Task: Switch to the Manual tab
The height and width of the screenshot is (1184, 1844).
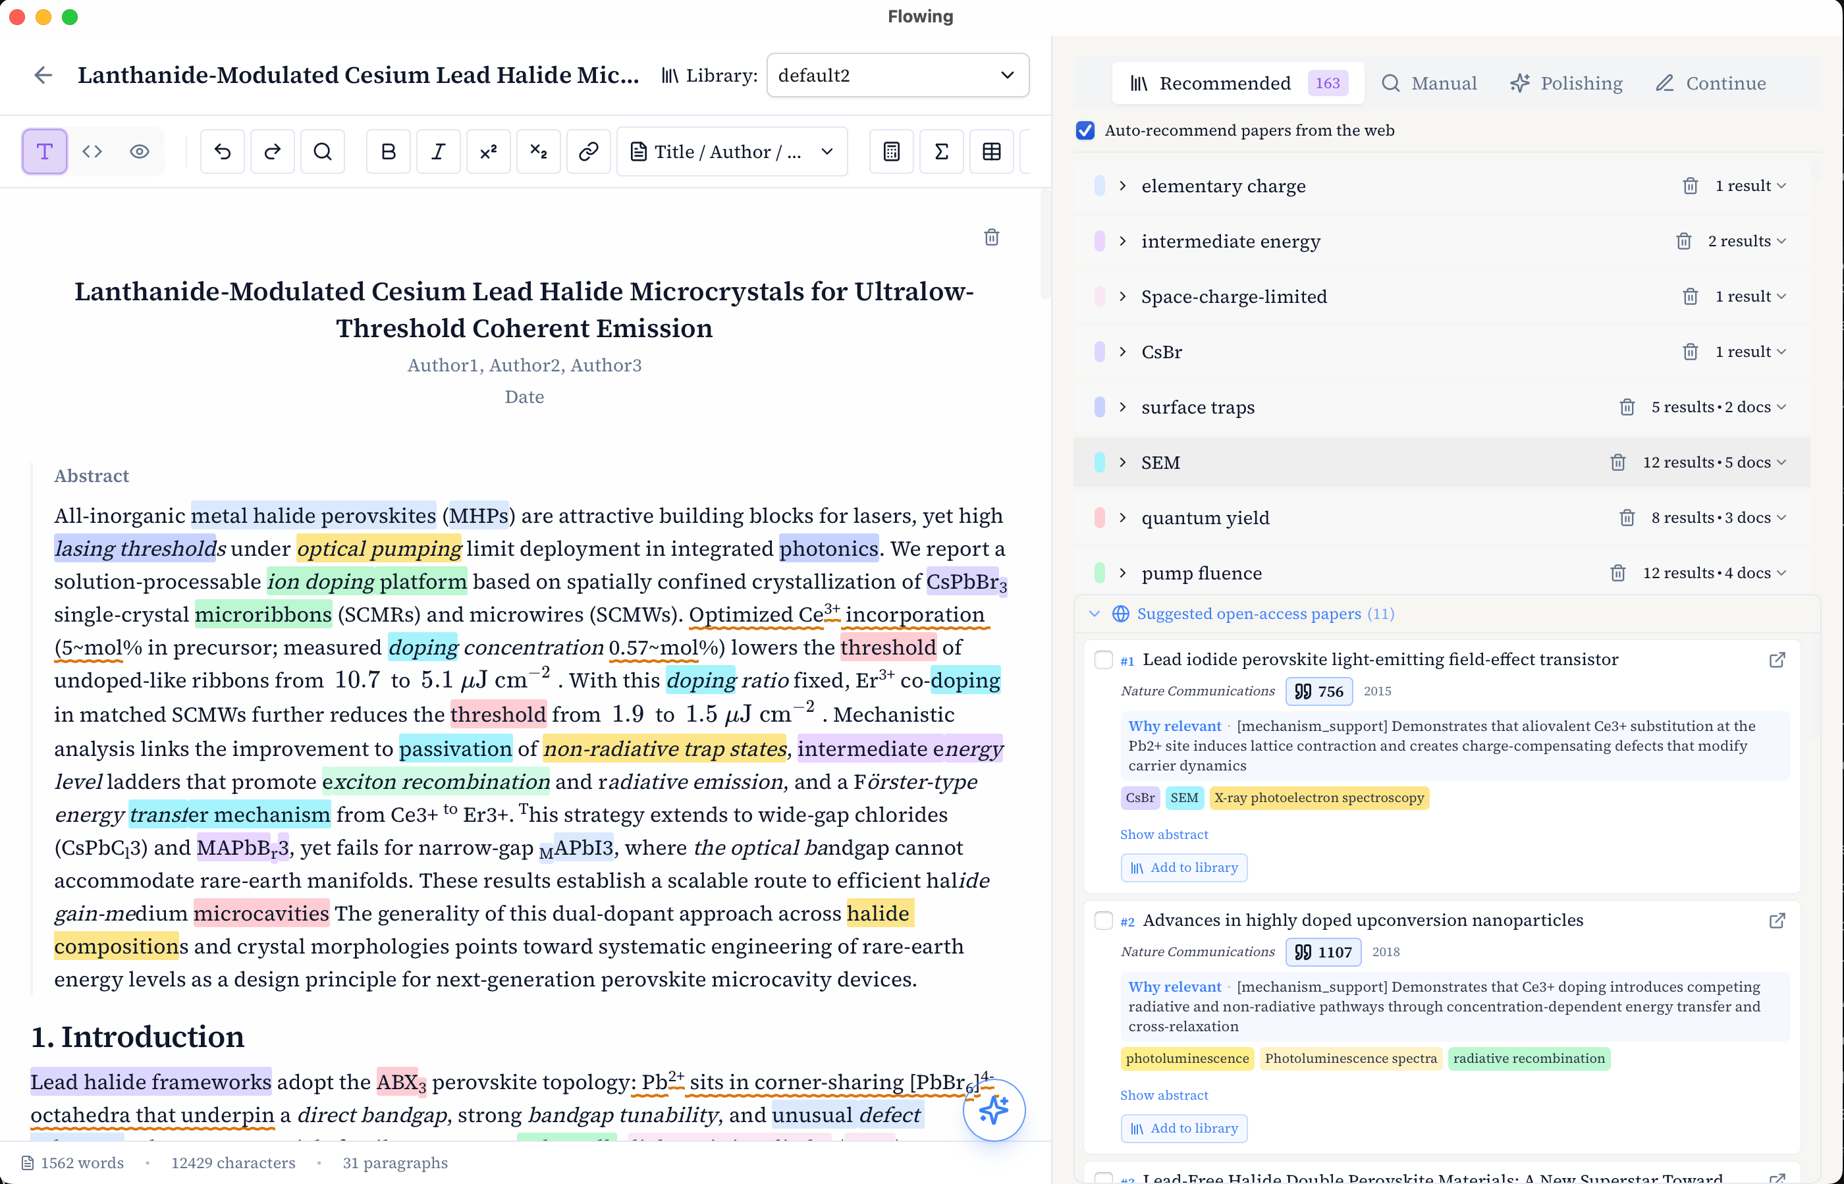Action: click(1428, 83)
